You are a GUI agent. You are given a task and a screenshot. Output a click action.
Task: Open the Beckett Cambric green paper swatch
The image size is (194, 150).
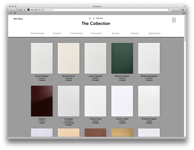click(x=122, y=58)
